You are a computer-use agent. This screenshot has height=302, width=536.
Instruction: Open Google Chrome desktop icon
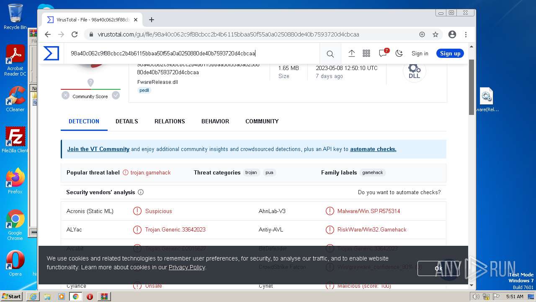click(15, 225)
